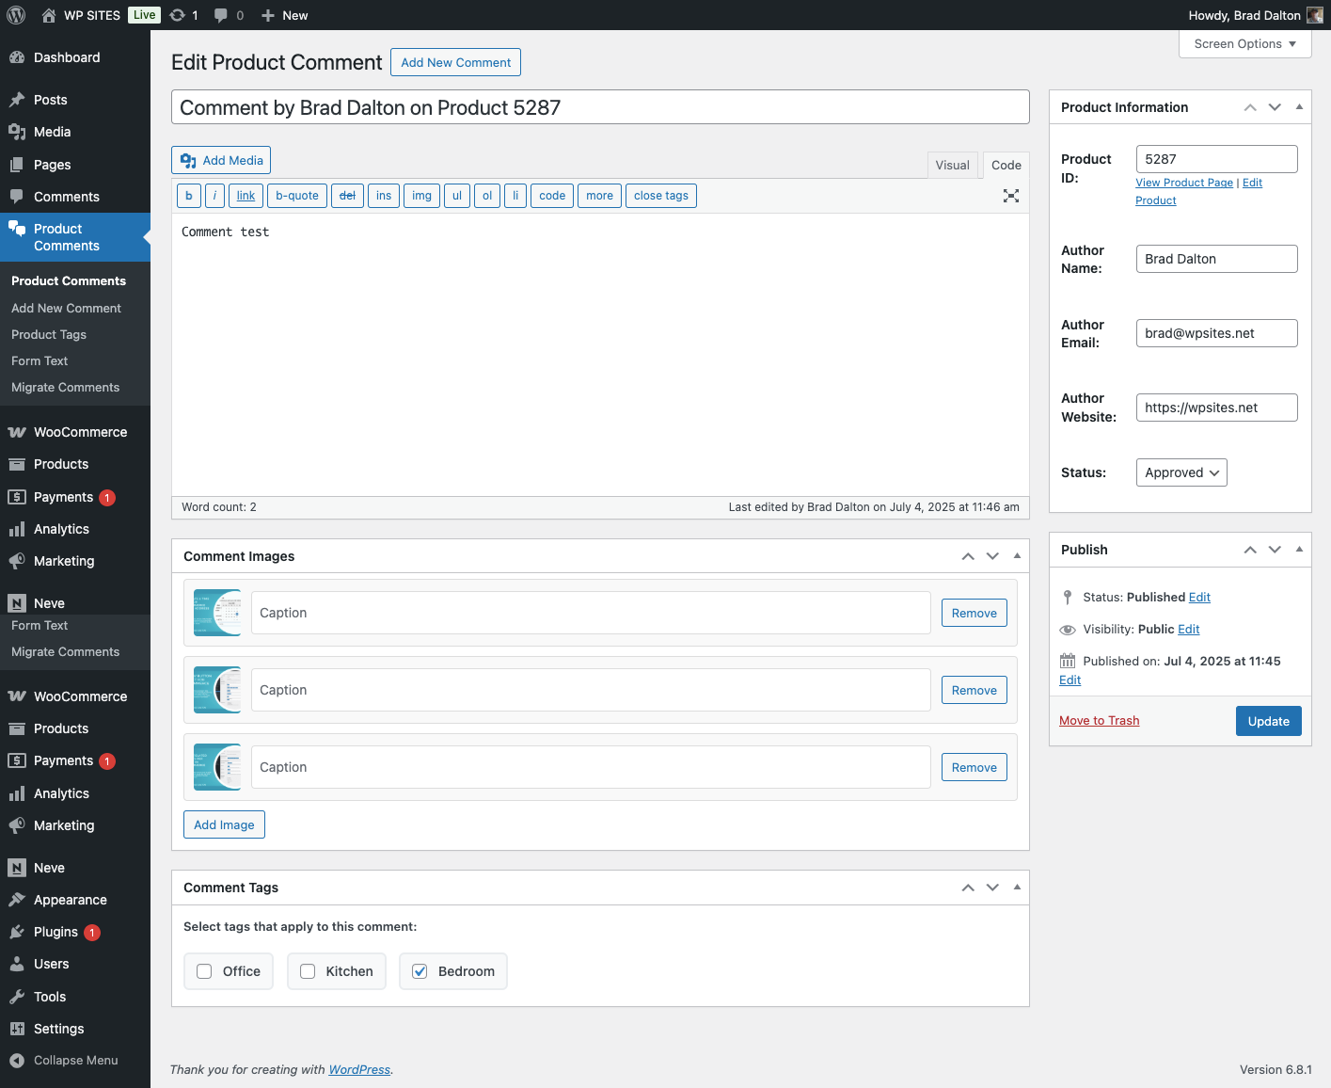Open the updates icon in admin bar
The height and width of the screenshot is (1088, 1331).
(178, 15)
